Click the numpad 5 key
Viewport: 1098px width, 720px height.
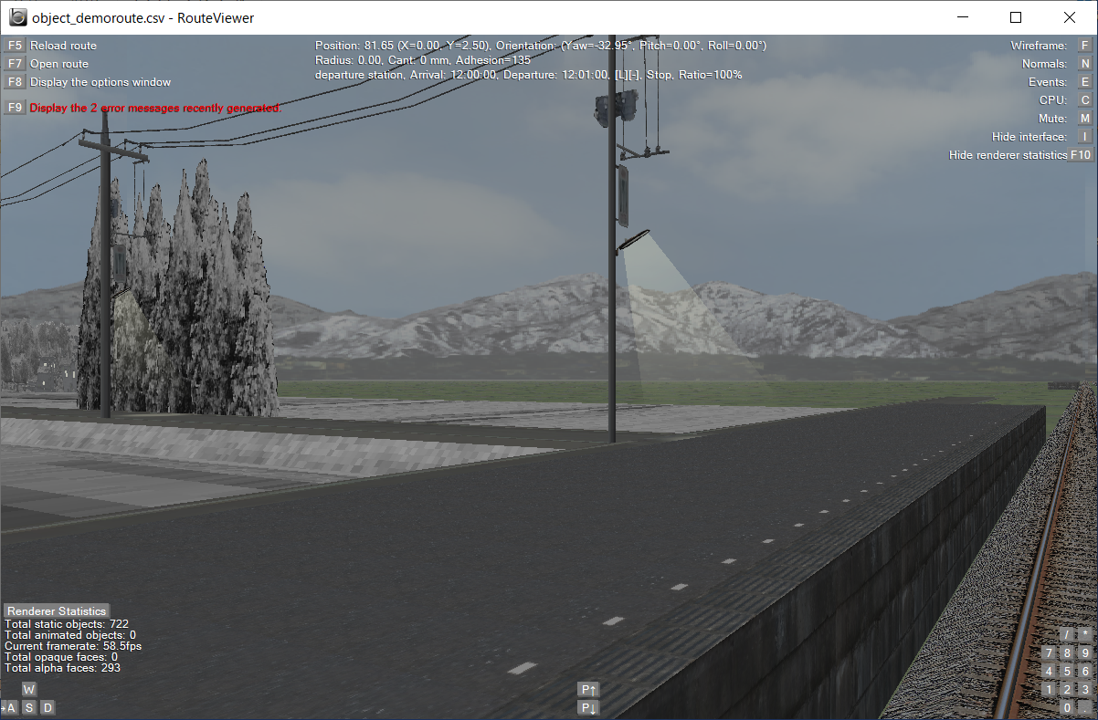(1067, 671)
